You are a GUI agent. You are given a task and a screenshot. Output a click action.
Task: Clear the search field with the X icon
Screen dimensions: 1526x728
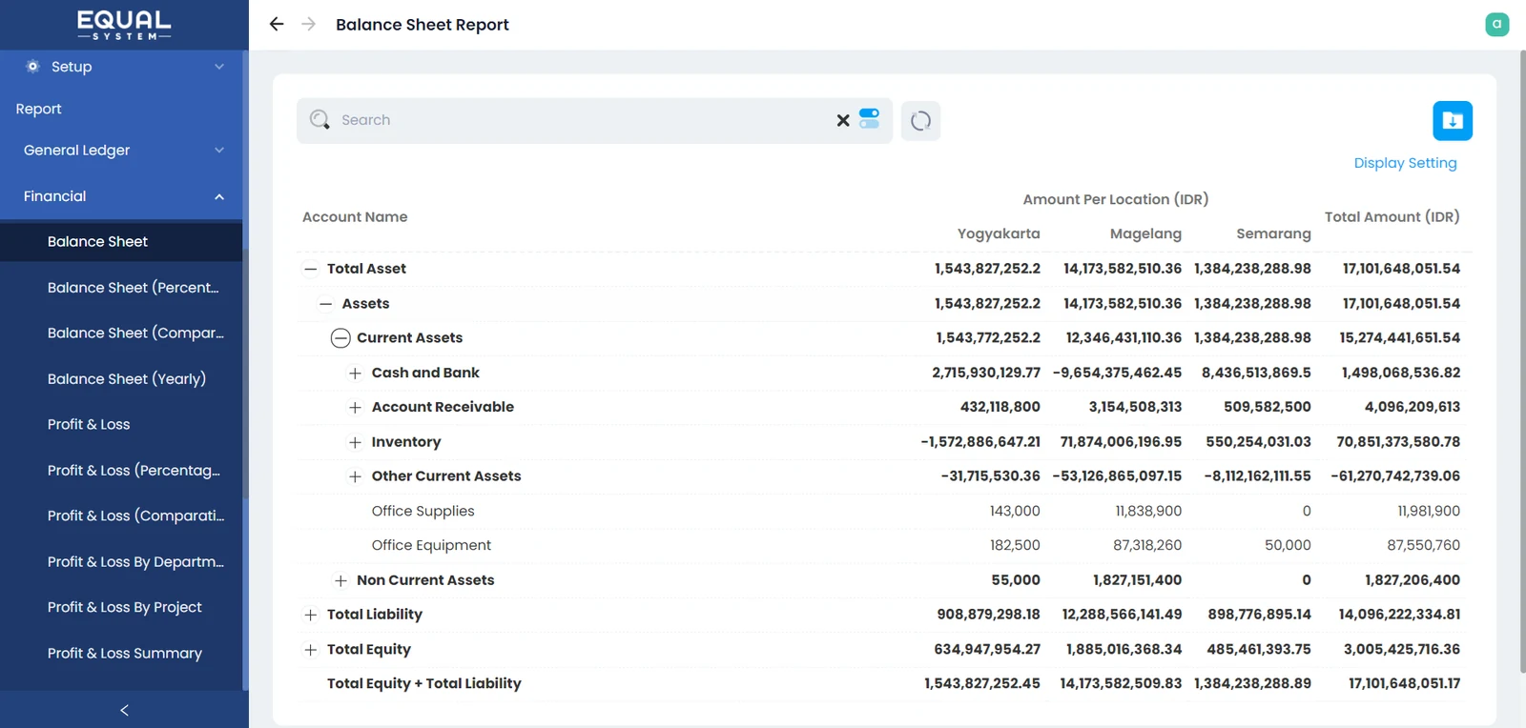point(843,120)
